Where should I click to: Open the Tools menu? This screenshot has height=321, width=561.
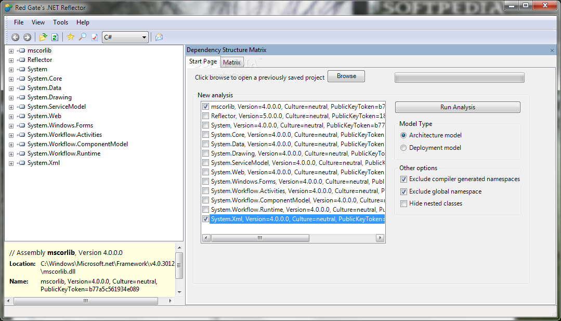(60, 22)
